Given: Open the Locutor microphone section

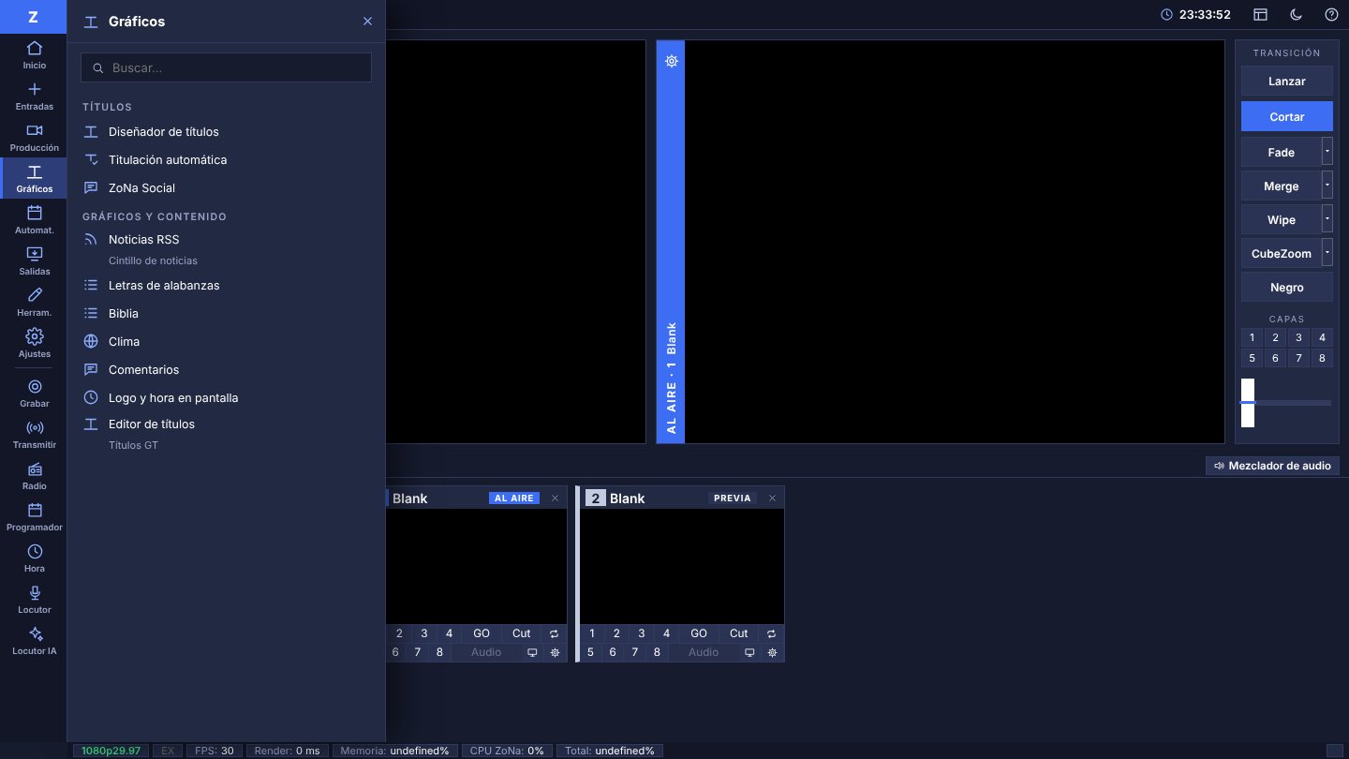Looking at the screenshot, I should [34, 599].
